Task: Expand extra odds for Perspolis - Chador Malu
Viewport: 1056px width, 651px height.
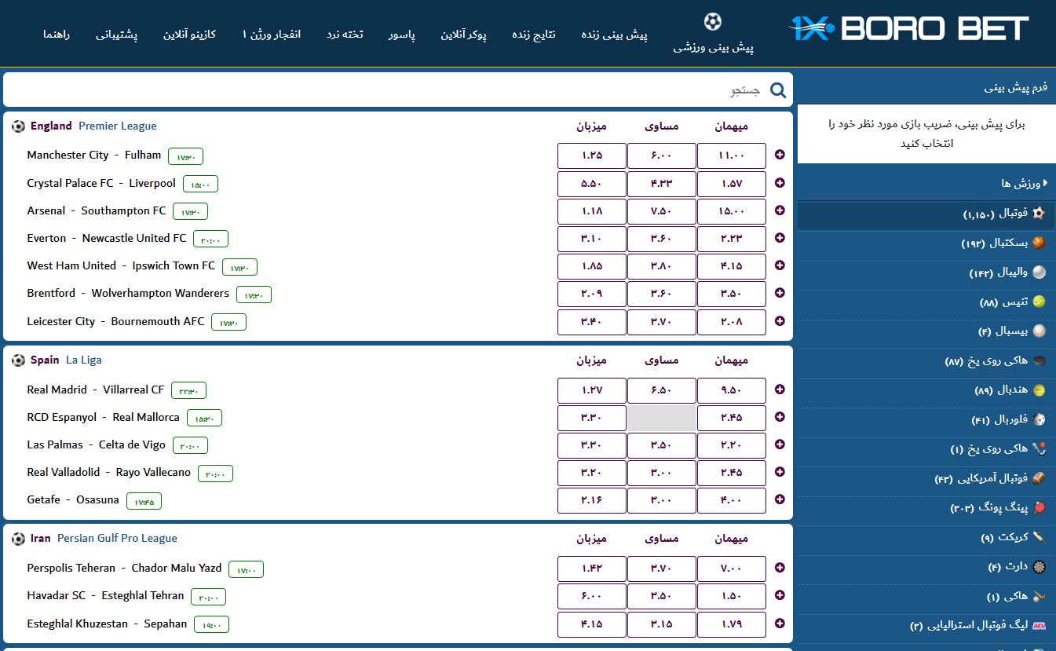Action: pos(780,568)
